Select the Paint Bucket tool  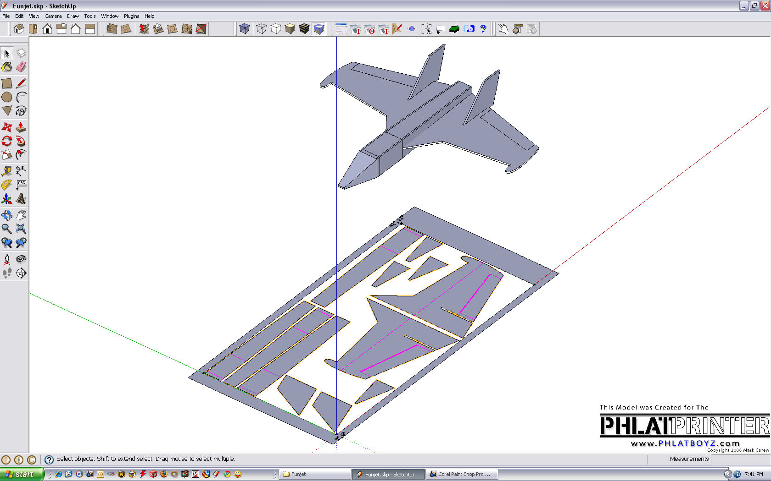coord(7,67)
